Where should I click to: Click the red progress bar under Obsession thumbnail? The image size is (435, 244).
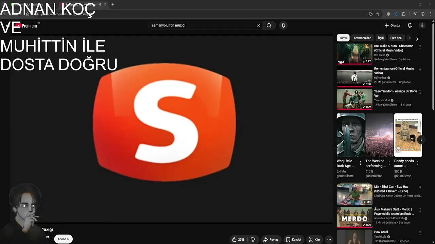tap(354, 63)
